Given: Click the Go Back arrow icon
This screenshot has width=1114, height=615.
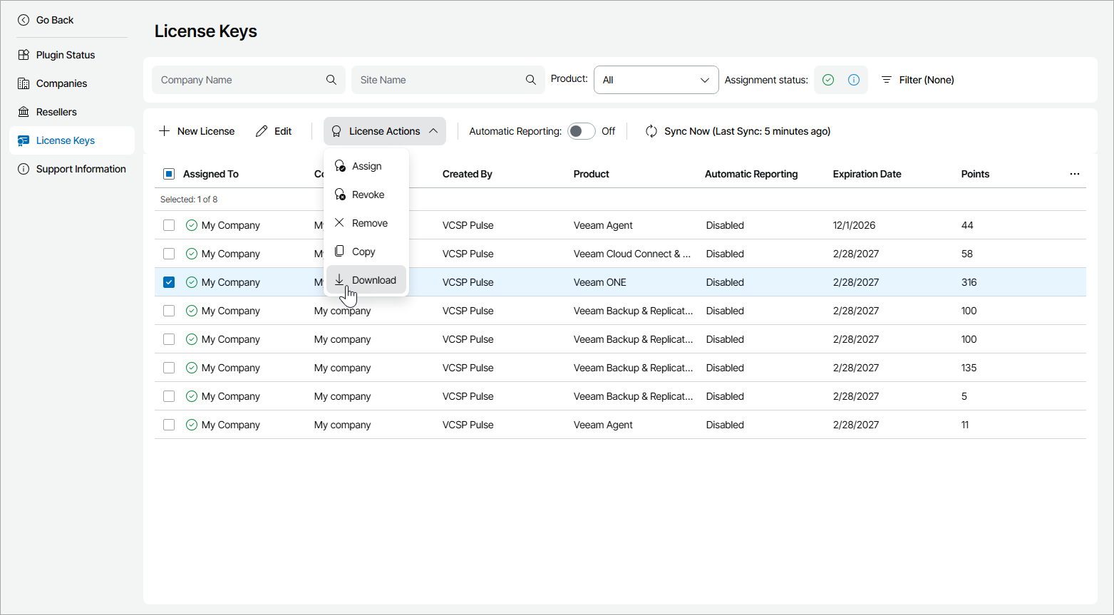Looking at the screenshot, I should click(24, 20).
